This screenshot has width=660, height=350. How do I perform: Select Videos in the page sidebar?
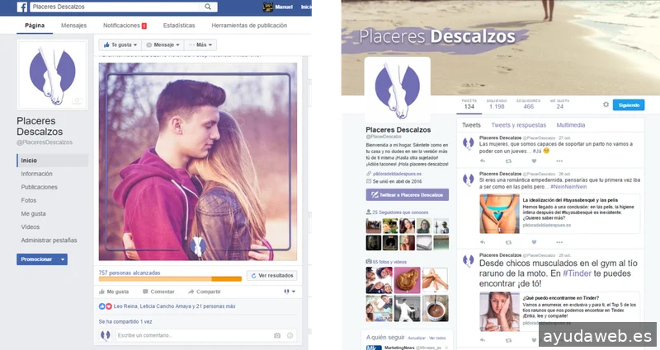click(x=31, y=227)
